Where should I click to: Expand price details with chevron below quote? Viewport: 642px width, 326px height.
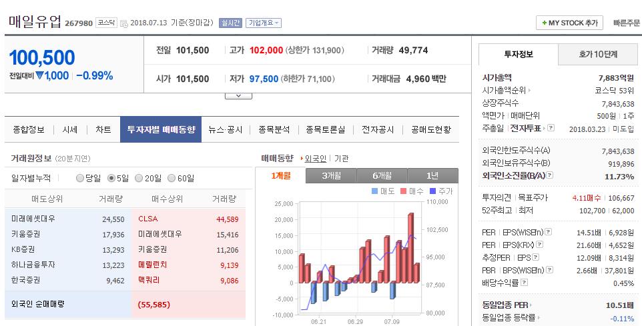tap(238, 96)
